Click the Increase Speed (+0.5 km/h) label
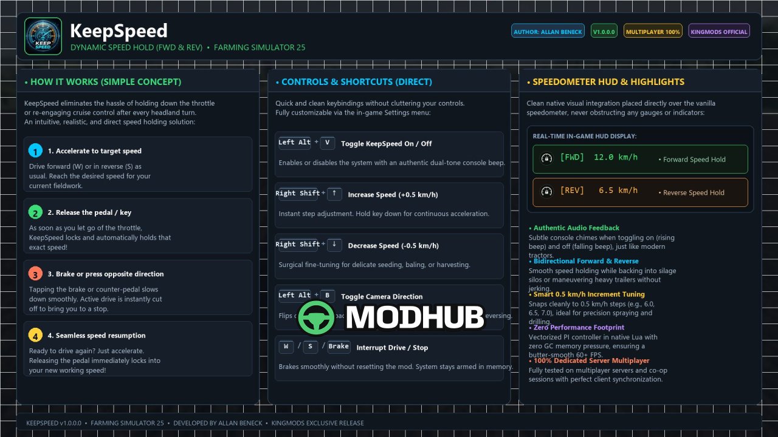 click(393, 195)
